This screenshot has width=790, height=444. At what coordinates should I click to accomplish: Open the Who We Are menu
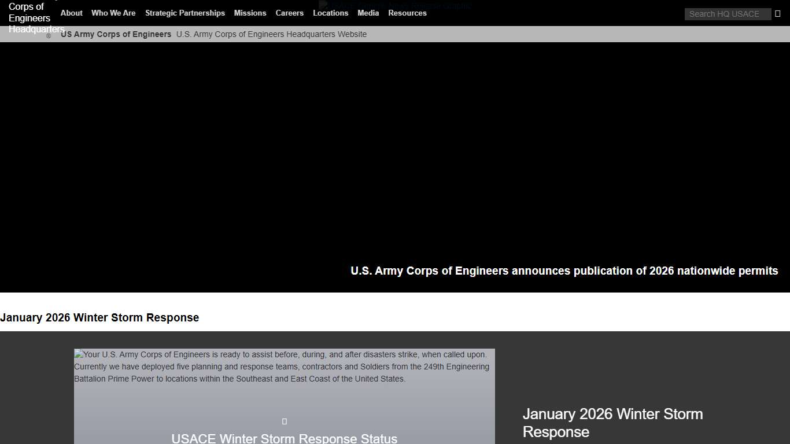click(113, 13)
